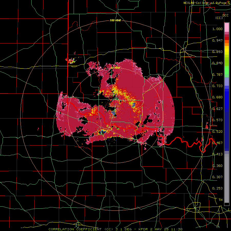Click the 0.253 scale value
Image resolution: width=231 pixels, height=231 pixels.
point(217,188)
